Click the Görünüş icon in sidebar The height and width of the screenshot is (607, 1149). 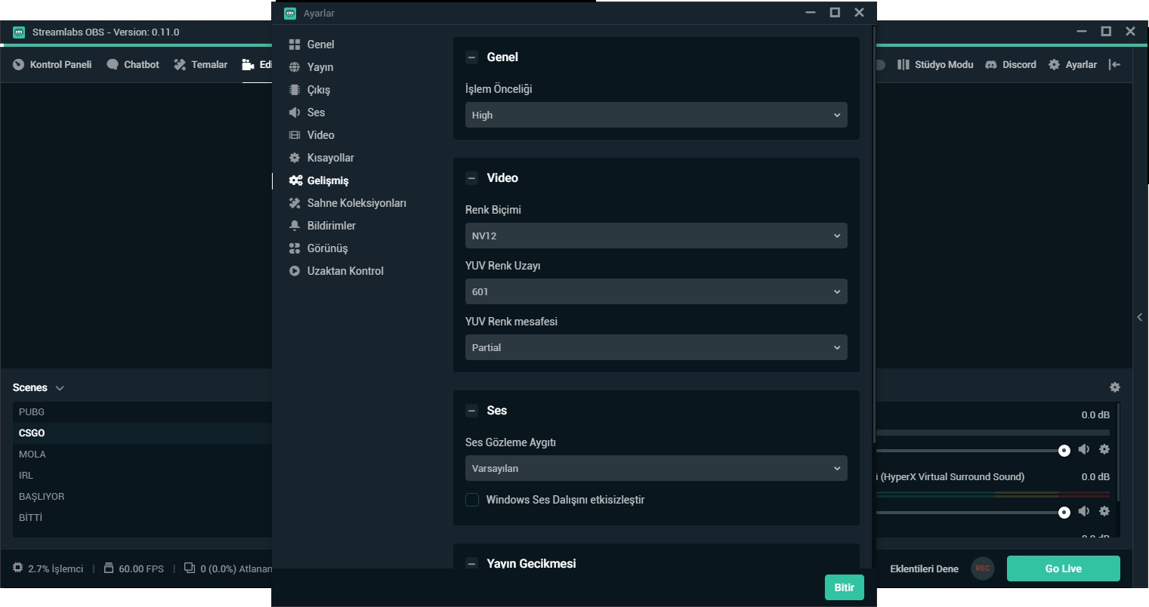point(295,248)
